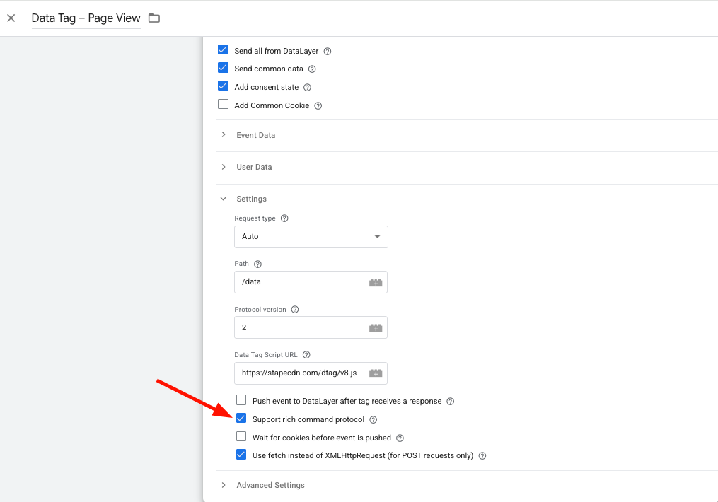Click the folder icon next to tag name
This screenshot has height=502, width=718.
(154, 18)
